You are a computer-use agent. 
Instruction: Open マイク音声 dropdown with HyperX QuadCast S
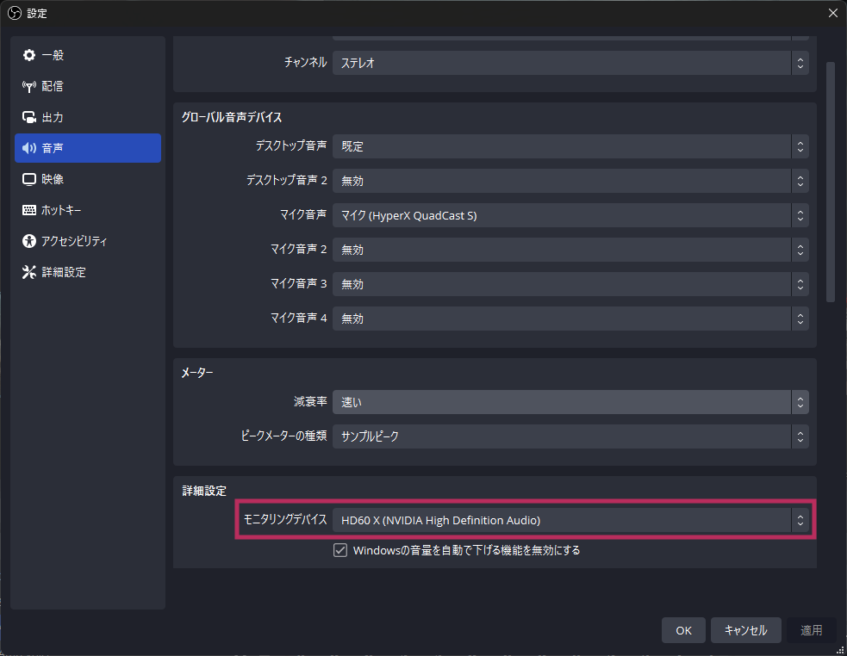pos(570,215)
